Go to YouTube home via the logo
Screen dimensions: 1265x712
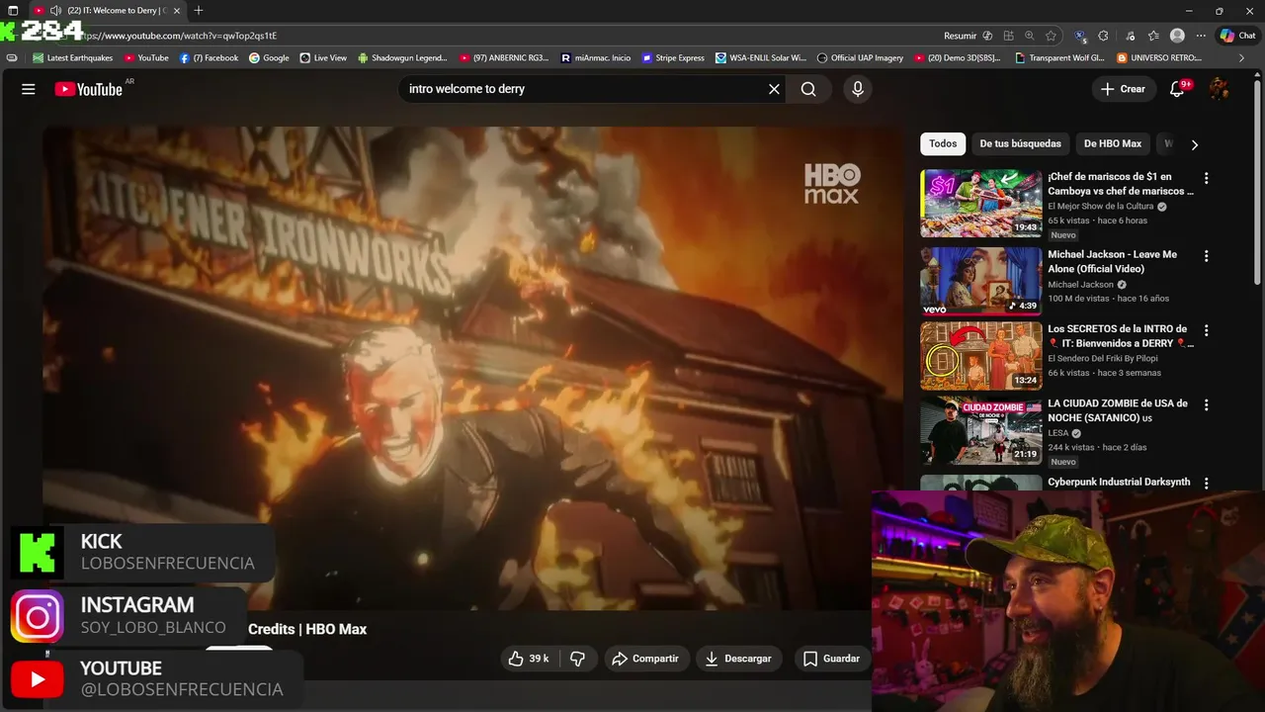coord(88,89)
